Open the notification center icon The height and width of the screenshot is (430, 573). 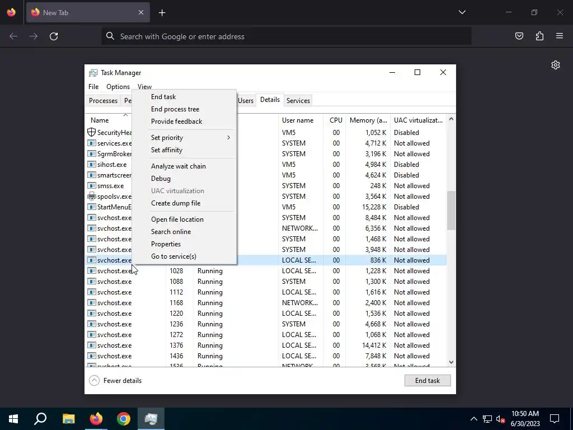pos(555,419)
